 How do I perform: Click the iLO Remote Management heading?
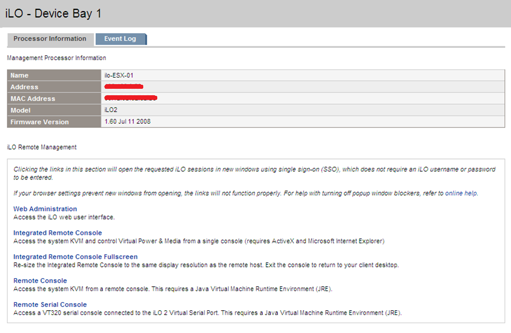(42, 147)
